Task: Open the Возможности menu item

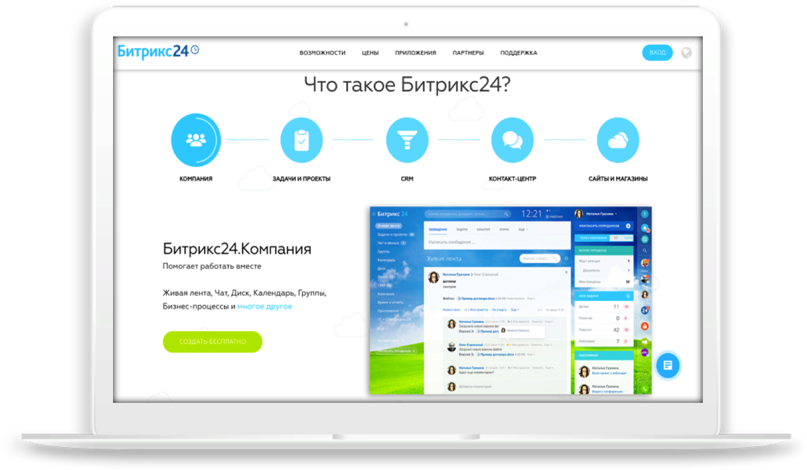Action: (322, 53)
